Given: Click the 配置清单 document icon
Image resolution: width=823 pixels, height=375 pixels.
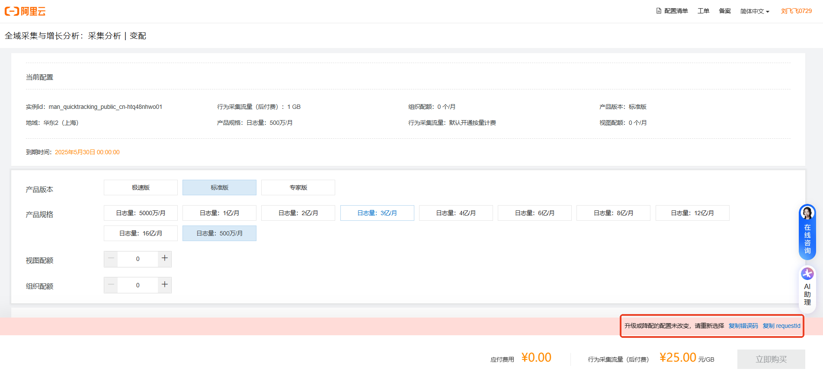Looking at the screenshot, I should 659,11.
